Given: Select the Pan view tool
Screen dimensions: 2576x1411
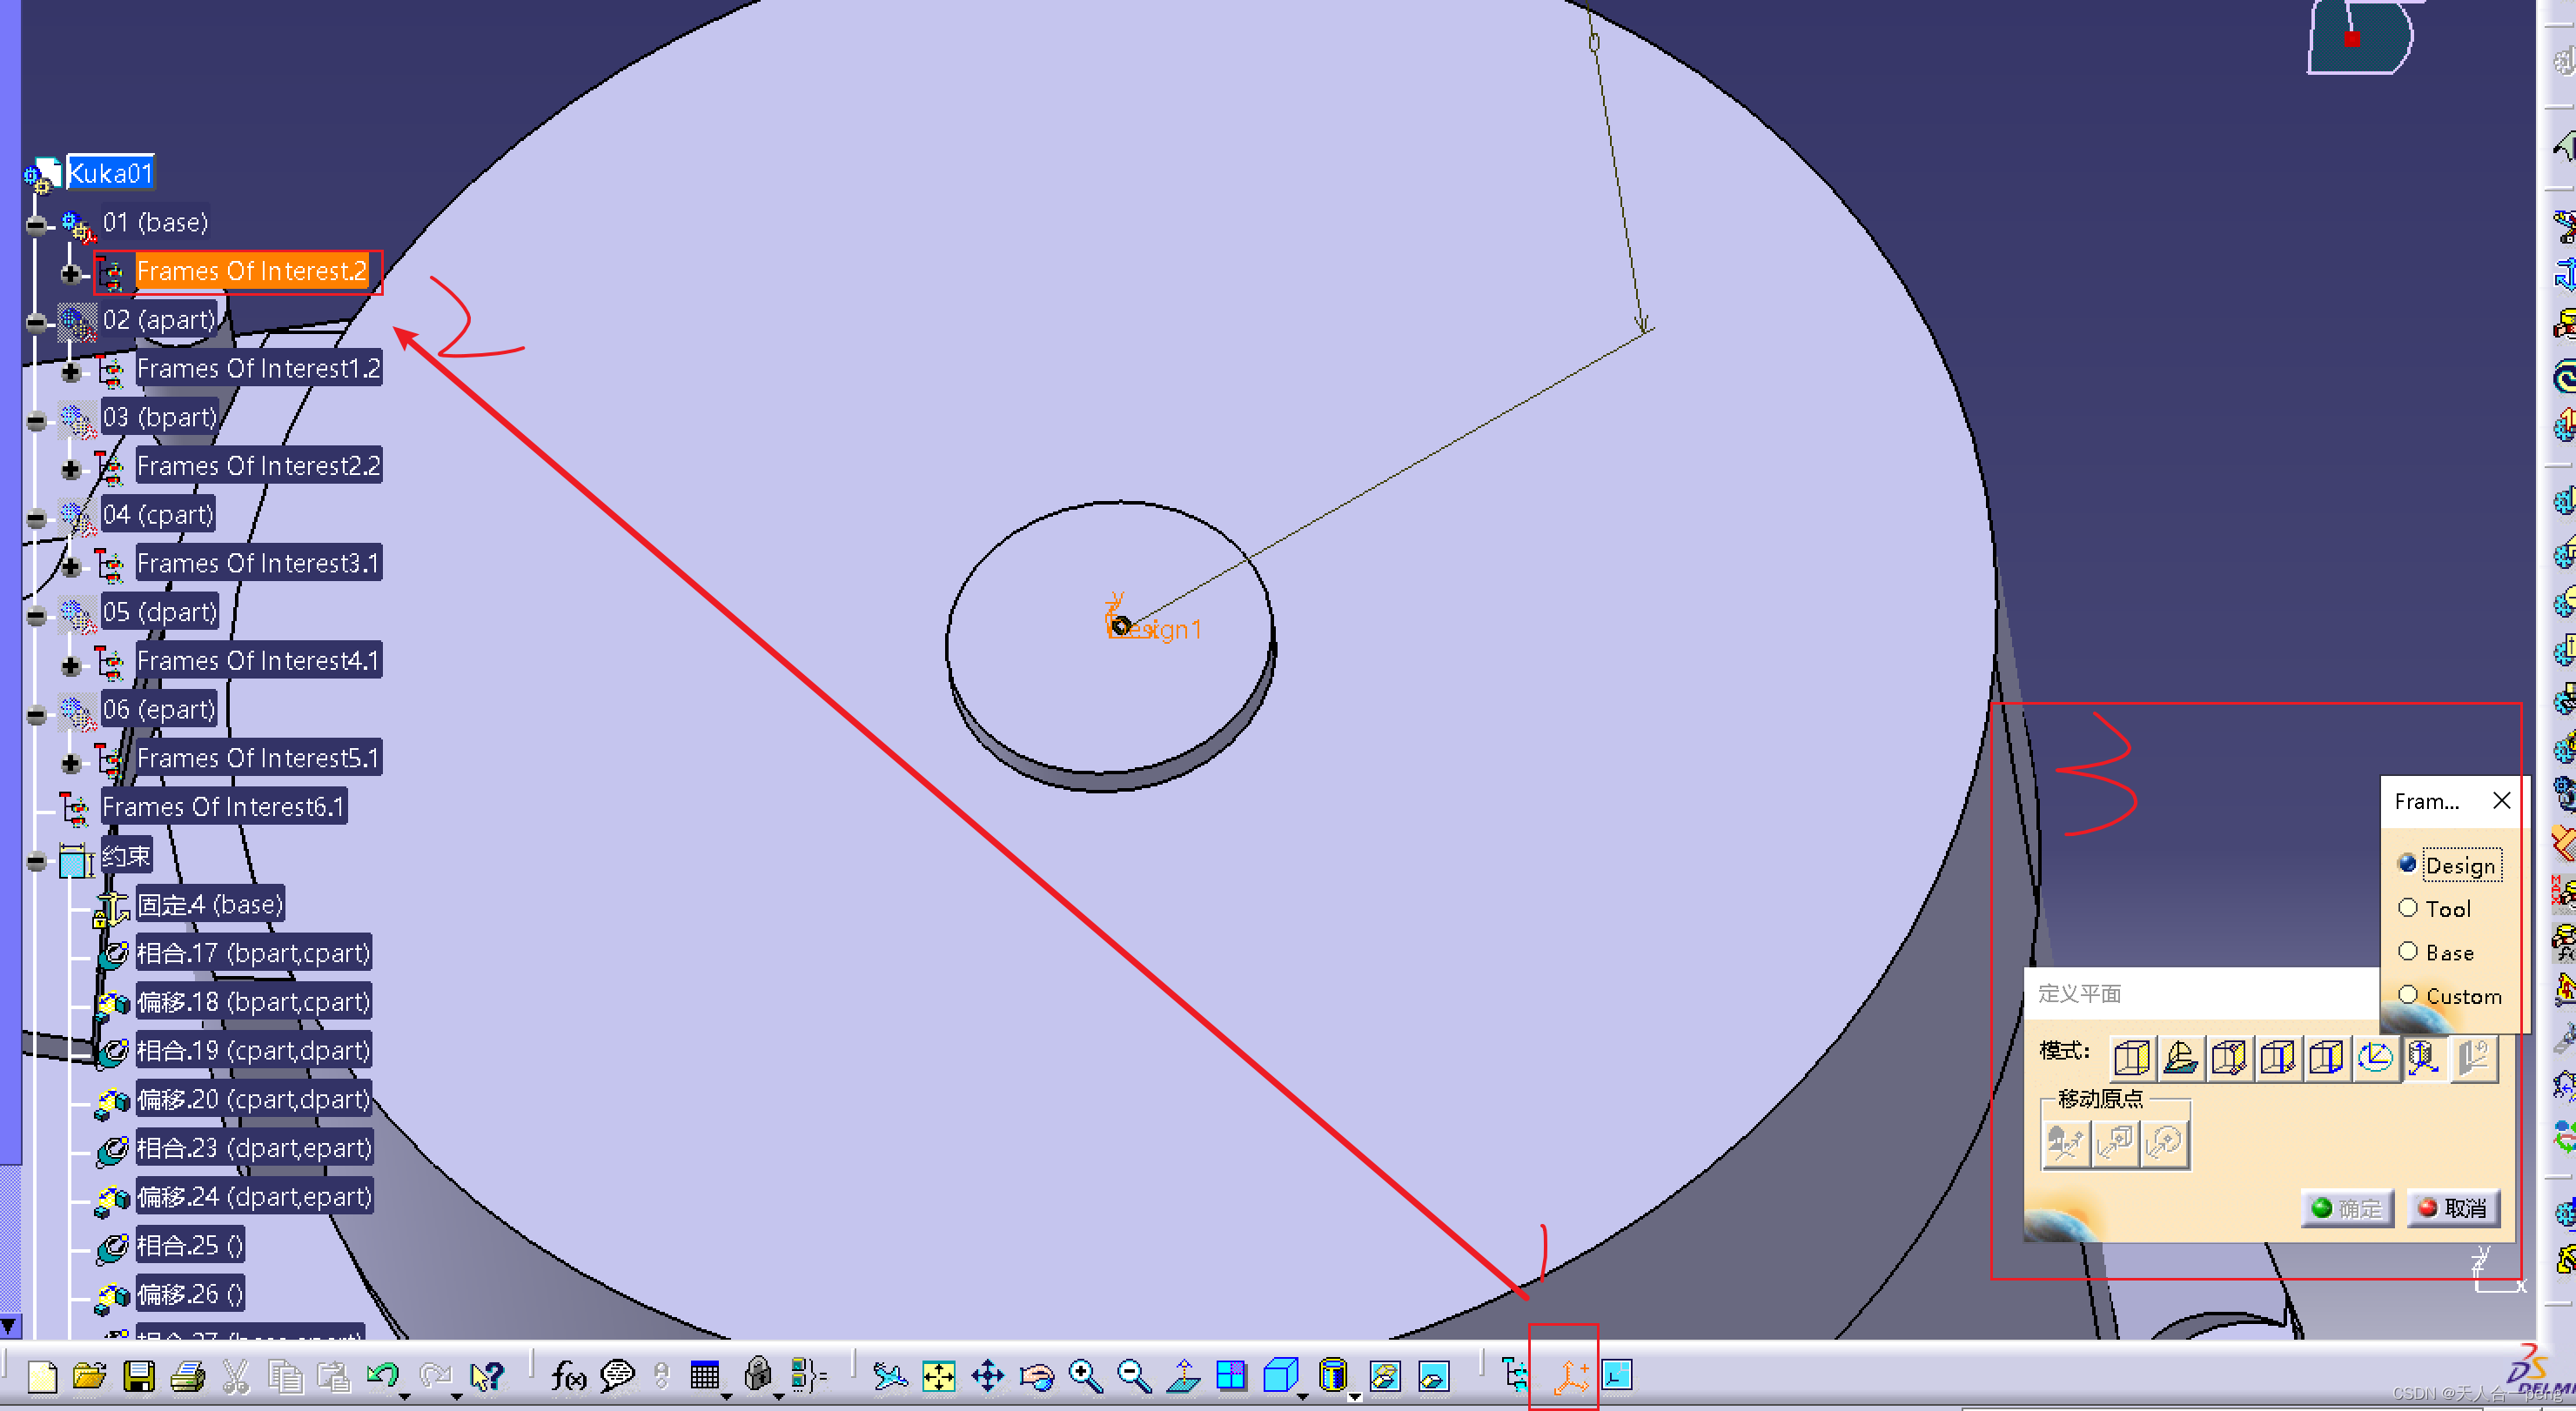Looking at the screenshot, I should click(x=987, y=1376).
